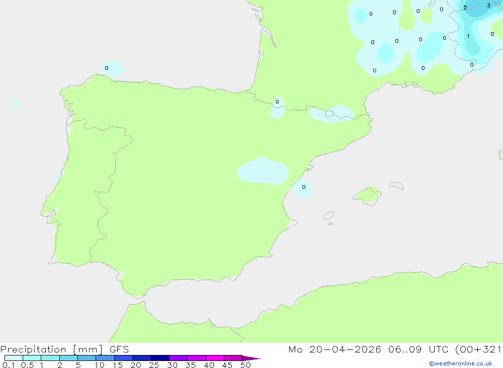503x368 pixels.
Task: Click the '(00+321' forecast offset text
Action: [x=478, y=349]
